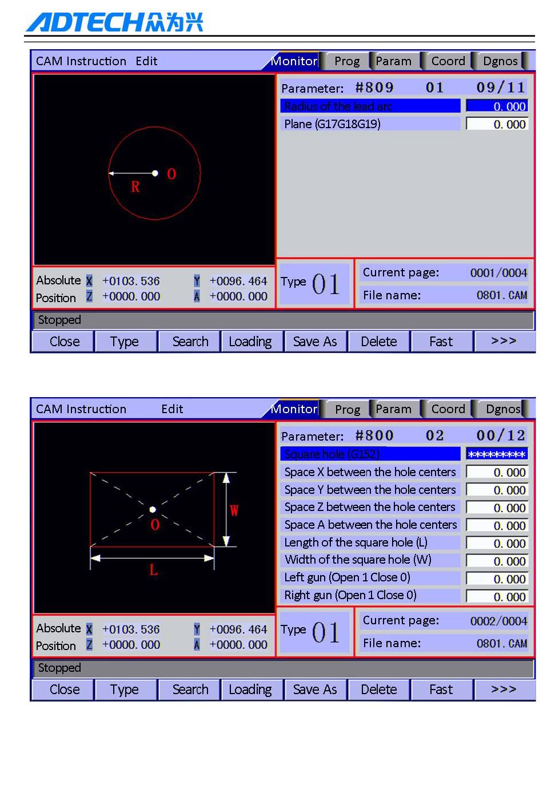Click Fast button in upper screen
Viewport: 543px width, 812px height.
[442, 342]
